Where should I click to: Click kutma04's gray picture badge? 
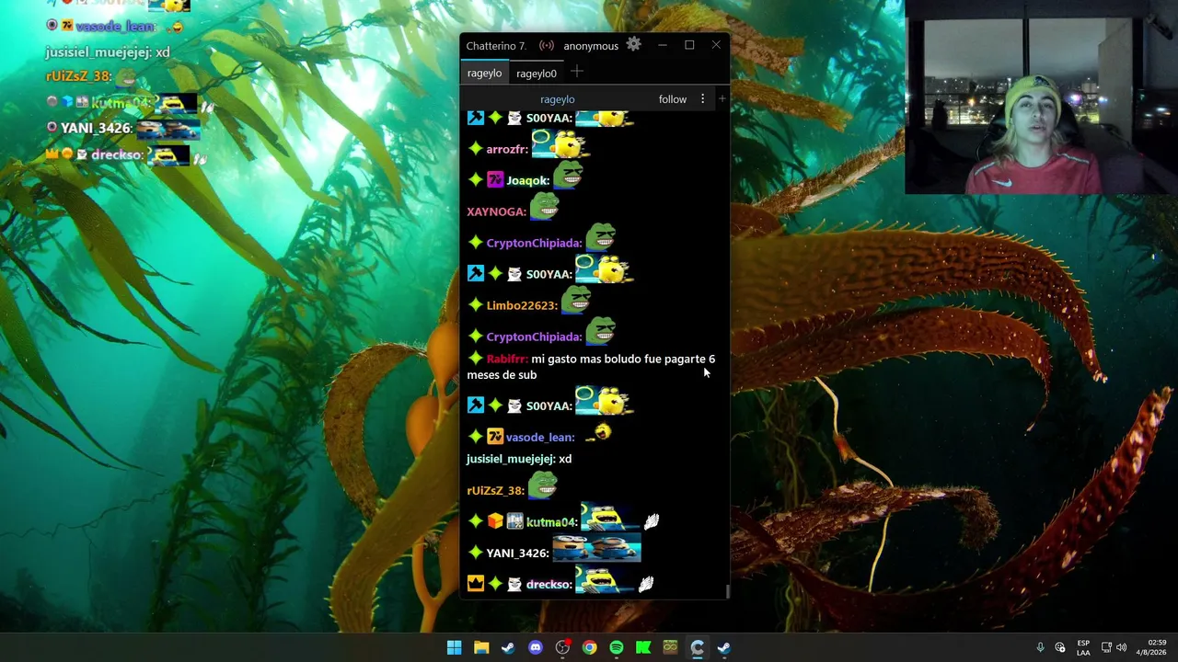click(x=514, y=521)
